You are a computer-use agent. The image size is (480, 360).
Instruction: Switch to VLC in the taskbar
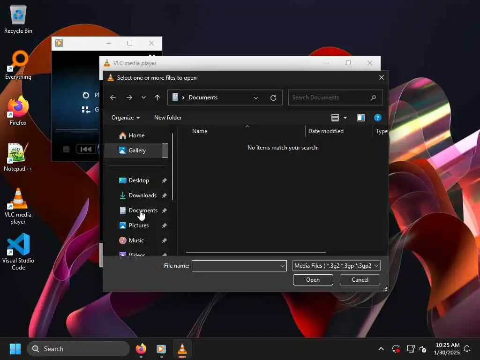pos(182,349)
